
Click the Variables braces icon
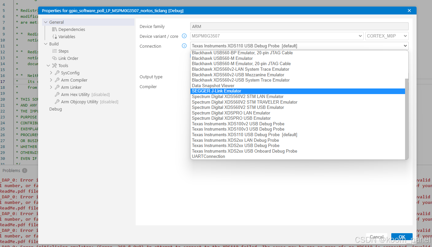55,37
